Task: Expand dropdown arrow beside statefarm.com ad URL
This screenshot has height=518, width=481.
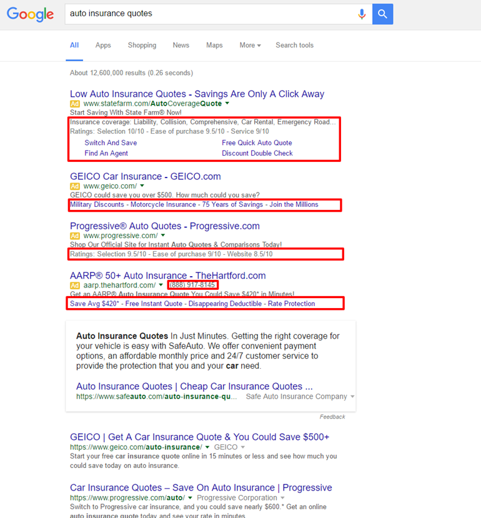Action: tap(227, 104)
